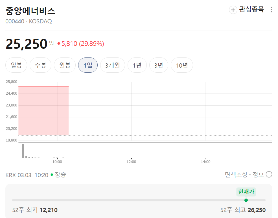The image size is (278, 218).
Task: Click the change value 5,810 (29.89%)
Action: [x=81, y=44]
